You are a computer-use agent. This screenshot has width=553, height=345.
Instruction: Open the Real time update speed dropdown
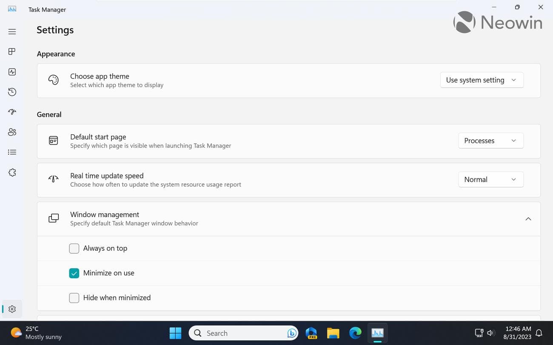[x=490, y=179]
